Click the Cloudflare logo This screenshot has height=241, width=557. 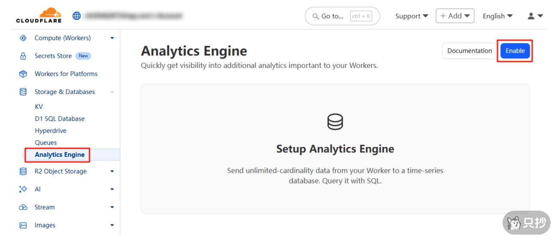tap(39, 15)
